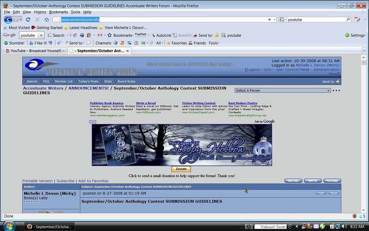Viewport: 369px width, 231px height.
Task: Click the Logout link
Action: 253,70
